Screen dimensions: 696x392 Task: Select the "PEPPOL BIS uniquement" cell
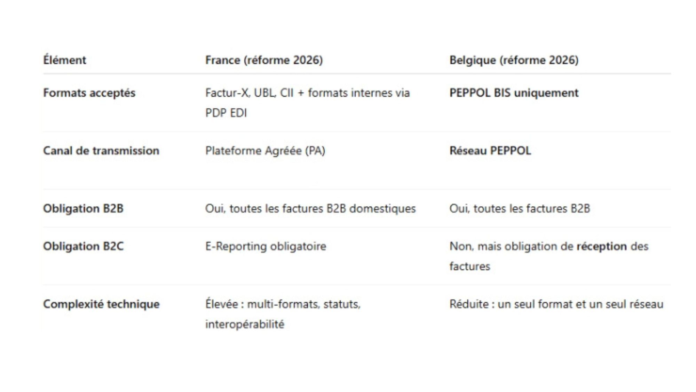(514, 93)
